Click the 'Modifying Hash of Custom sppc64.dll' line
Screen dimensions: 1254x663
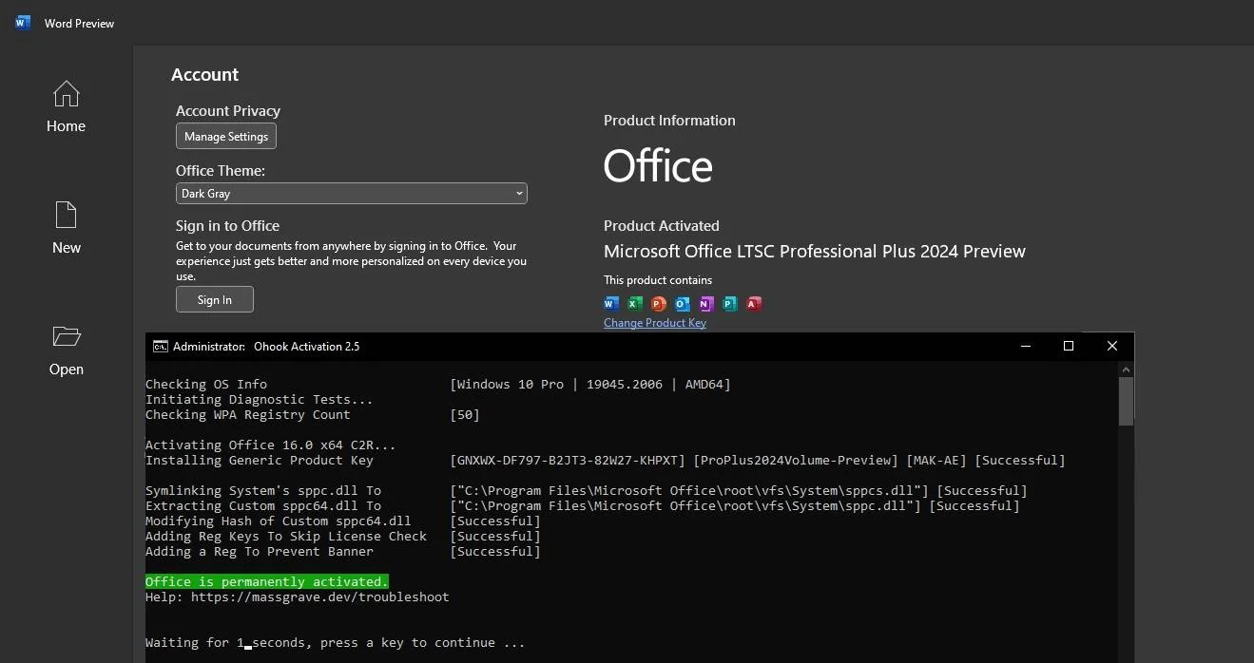279,521
